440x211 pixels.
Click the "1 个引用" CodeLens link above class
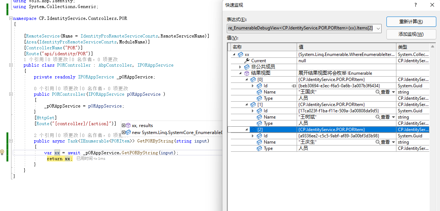pyautogui.click(x=34, y=59)
